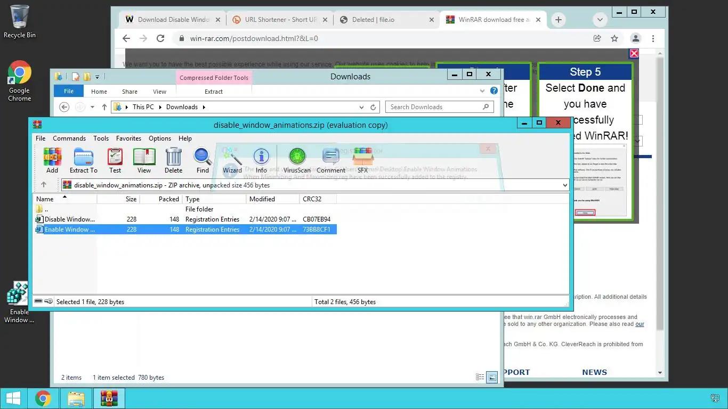This screenshot has width=728, height=409.
Task: Click the 'our' link on webpage
Action: coord(640,324)
